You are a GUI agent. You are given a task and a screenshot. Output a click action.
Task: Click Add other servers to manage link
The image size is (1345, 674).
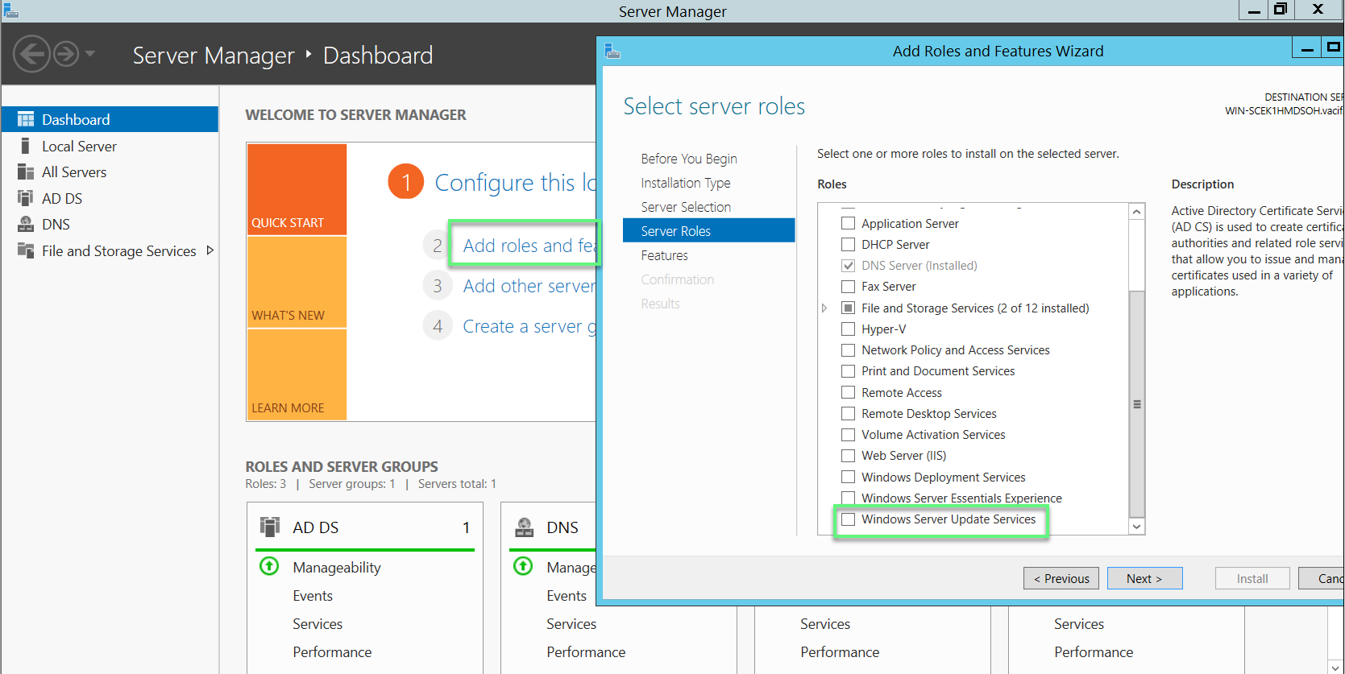coord(529,286)
